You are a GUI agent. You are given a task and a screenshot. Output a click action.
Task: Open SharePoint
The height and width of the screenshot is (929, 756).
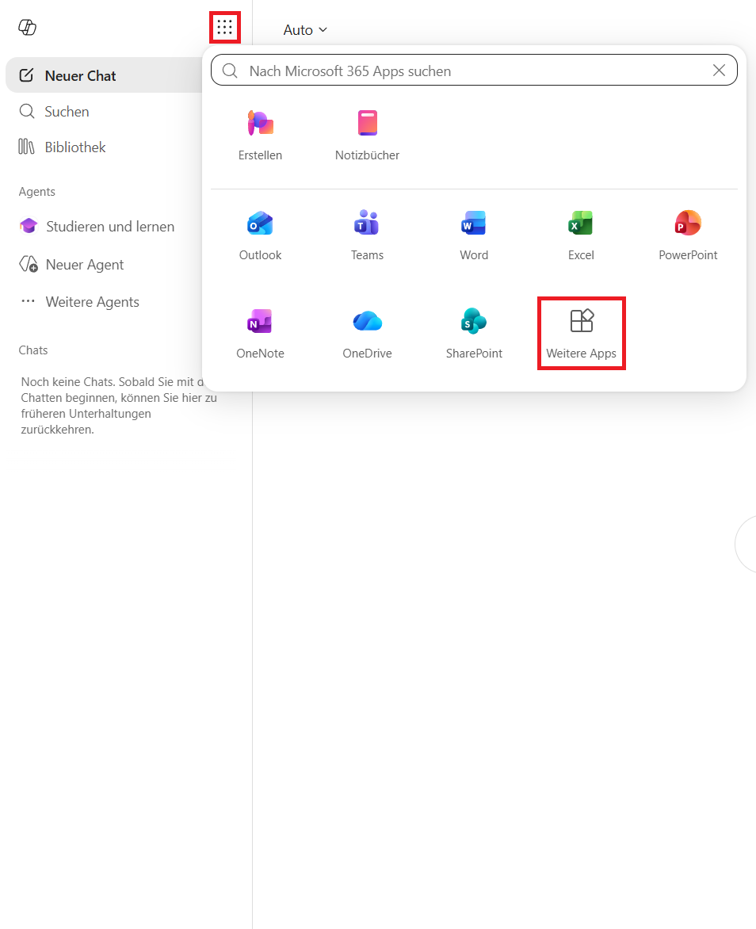pos(474,334)
